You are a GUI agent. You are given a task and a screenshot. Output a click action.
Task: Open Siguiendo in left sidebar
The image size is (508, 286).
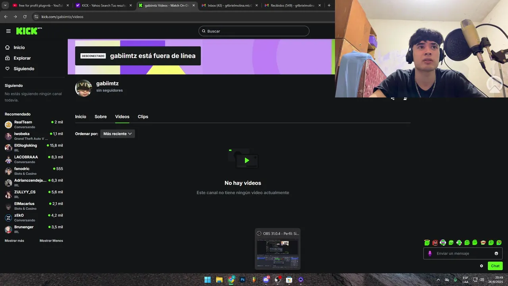point(24,69)
